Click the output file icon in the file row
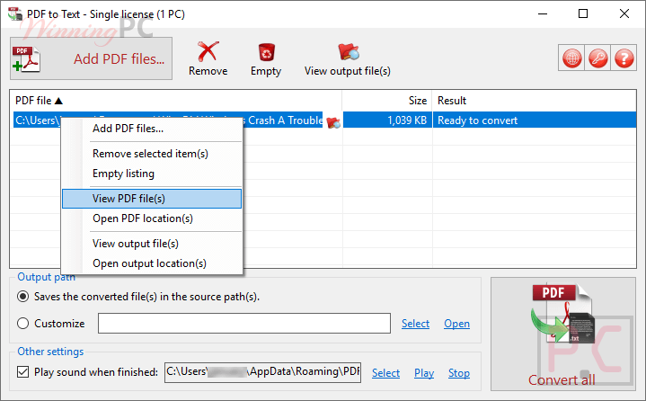 pos(333,122)
